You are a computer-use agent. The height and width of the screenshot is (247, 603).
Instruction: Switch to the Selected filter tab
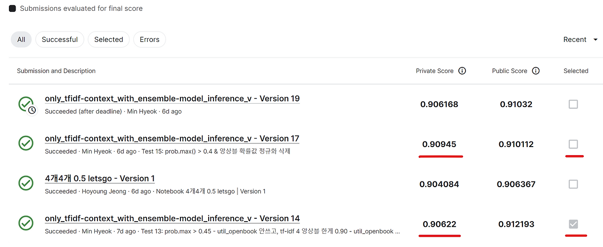108,40
